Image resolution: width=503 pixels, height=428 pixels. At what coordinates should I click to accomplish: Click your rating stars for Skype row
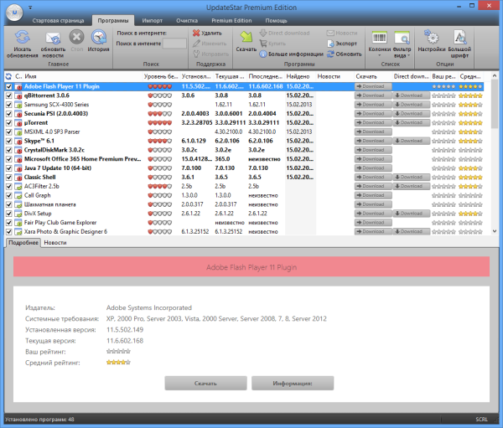click(x=443, y=141)
